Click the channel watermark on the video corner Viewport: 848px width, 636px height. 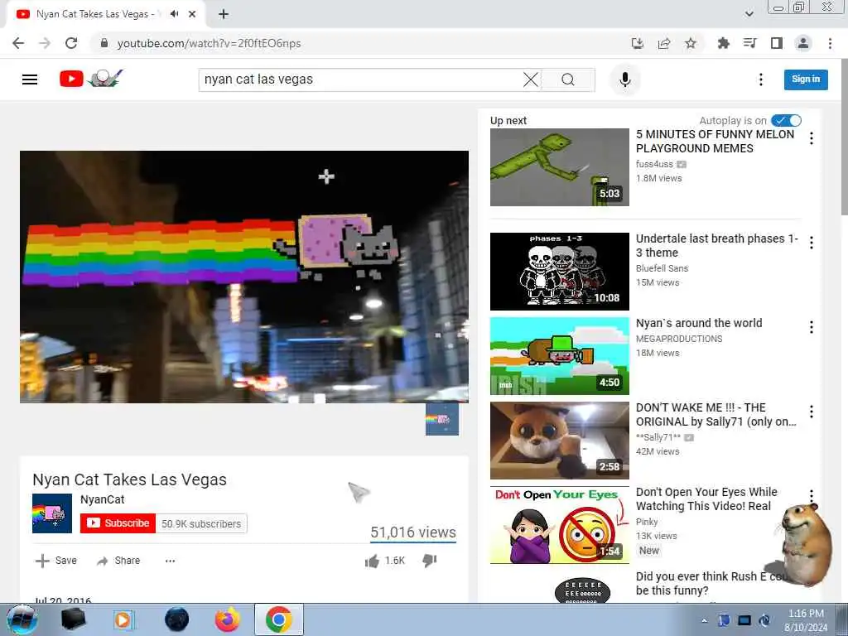coord(442,418)
